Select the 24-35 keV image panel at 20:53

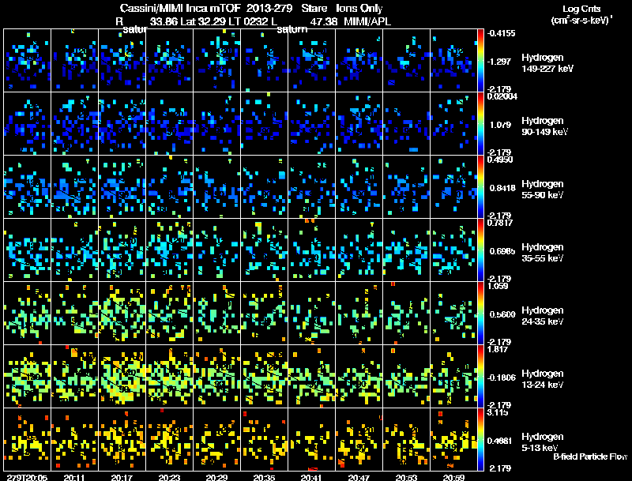coord(406,314)
